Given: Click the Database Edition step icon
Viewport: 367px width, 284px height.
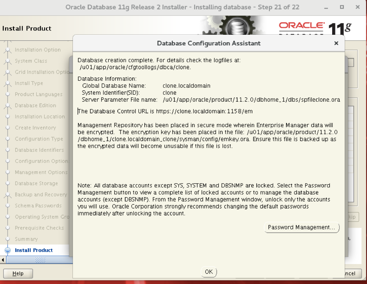Looking at the screenshot, I should point(9,105).
